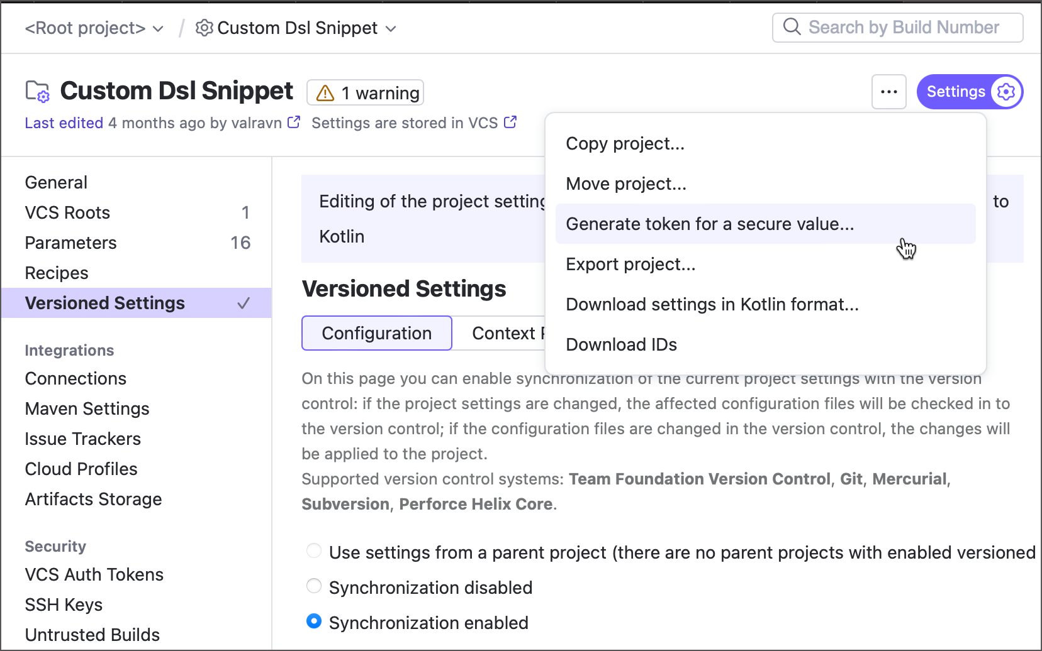The image size is (1042, 651).
Task: Open the external link icon after valravn
Action: click(x=293, y=123)
